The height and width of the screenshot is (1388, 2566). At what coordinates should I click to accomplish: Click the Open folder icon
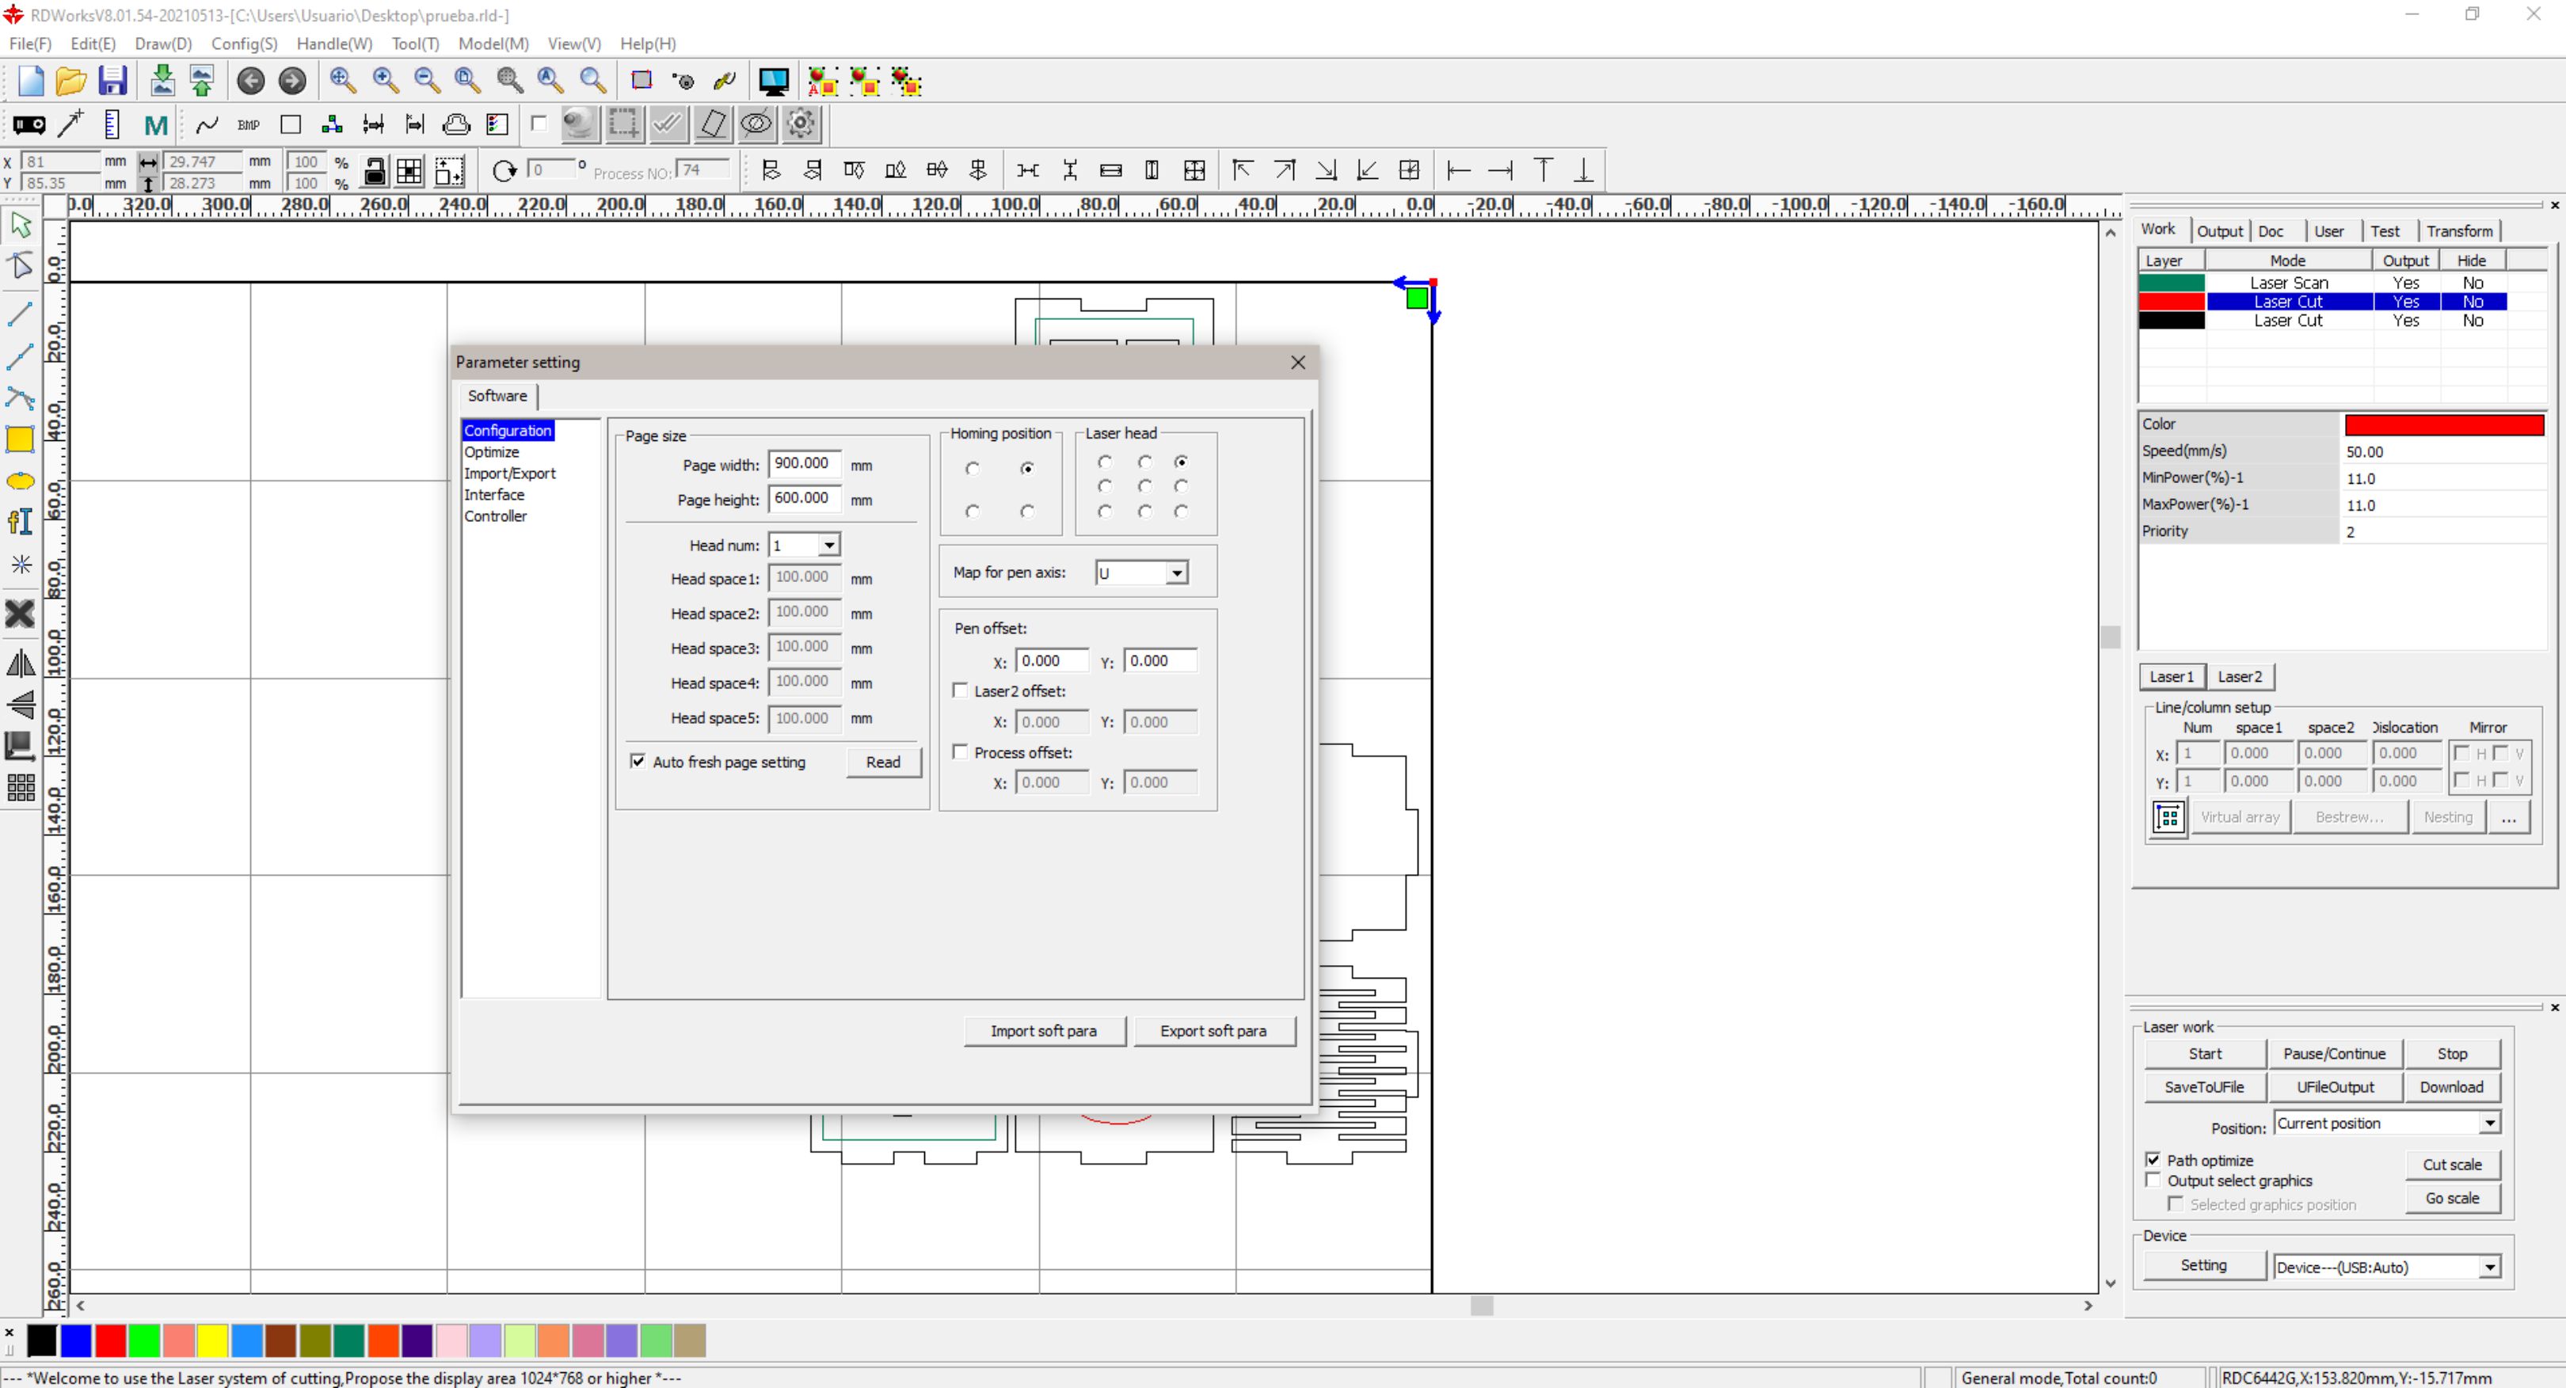[x=70, y=81]
